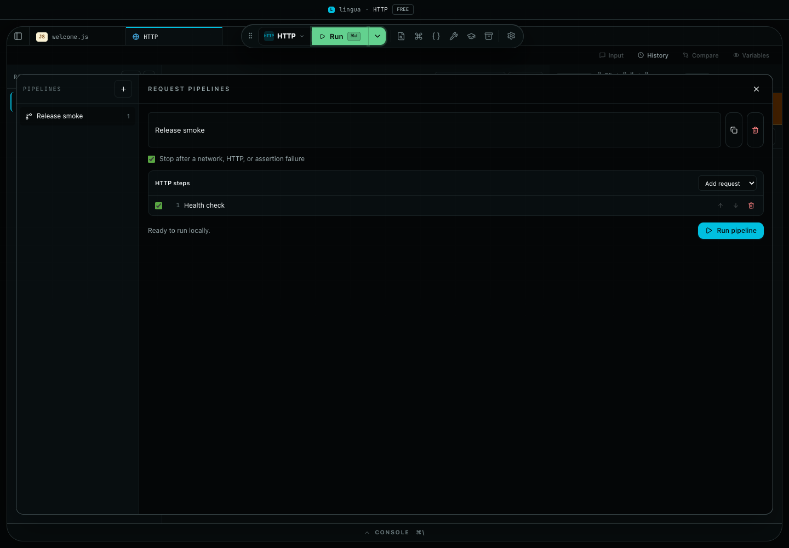Edit the pipeline name field

tap(434, 130)
